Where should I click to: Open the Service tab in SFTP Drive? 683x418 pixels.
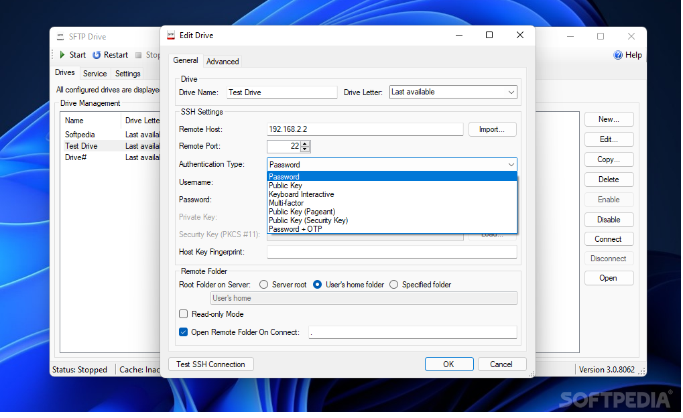pyautogui.click(x=95, y=74)
